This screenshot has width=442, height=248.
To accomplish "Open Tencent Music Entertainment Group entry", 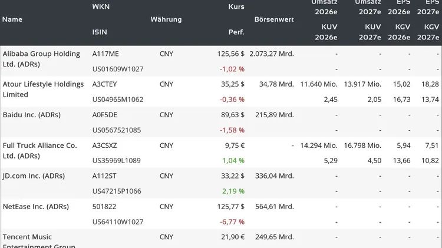I will [x=39, y=242].
